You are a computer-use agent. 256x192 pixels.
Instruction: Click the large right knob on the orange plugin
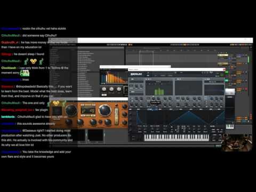[x=105, y=110]
